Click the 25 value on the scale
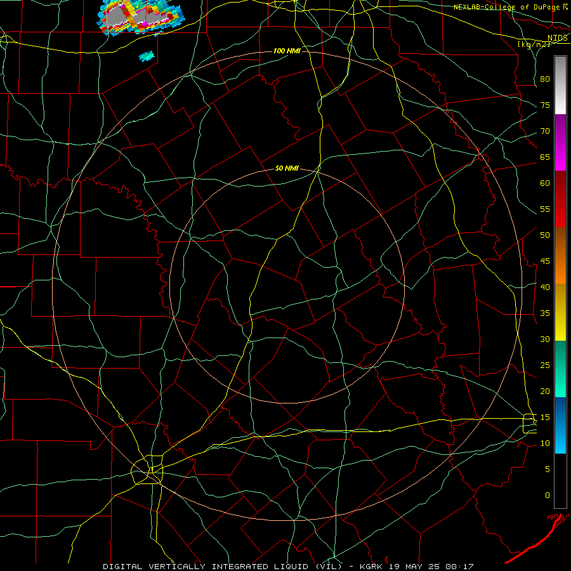Screen dimensions: 571x571 pos(545,365)
